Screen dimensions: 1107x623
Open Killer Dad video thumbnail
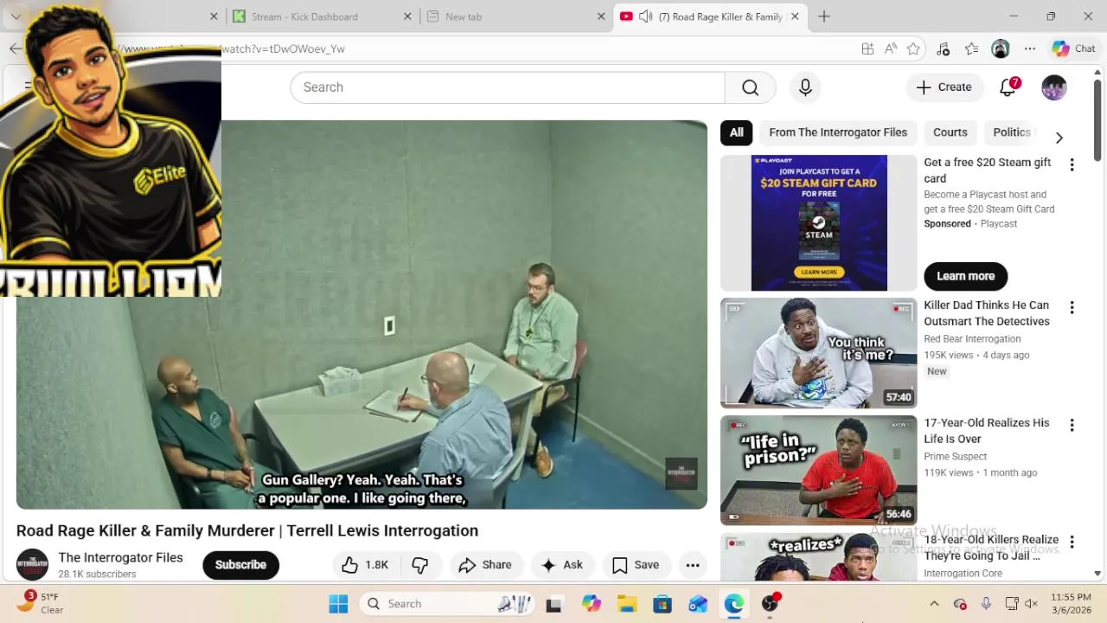coord(818,353)
